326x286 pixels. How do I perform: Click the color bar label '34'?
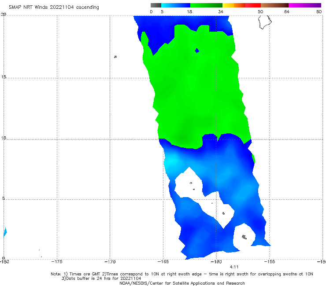[x=221, y=11]
